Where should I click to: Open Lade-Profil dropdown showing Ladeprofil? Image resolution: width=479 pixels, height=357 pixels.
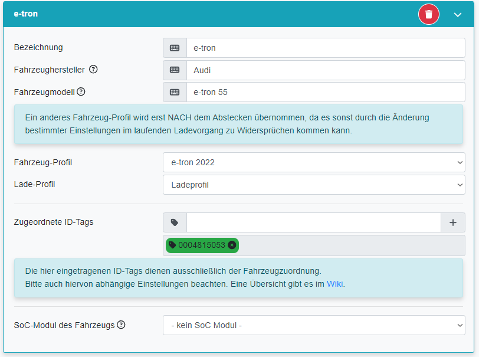coord(314,185)
